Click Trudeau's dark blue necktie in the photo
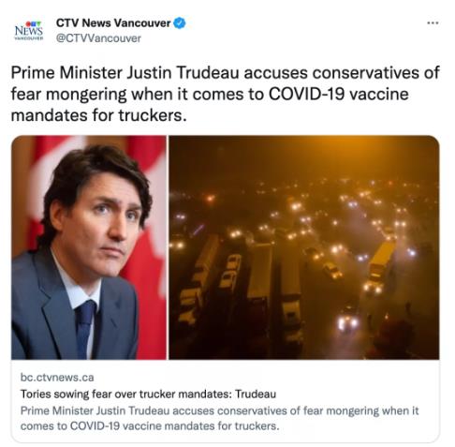The width and height of the screenshot is (455, 447). coord(84,328)
